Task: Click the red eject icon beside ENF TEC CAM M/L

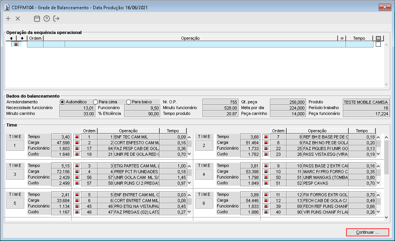Action: pos(77,137)
